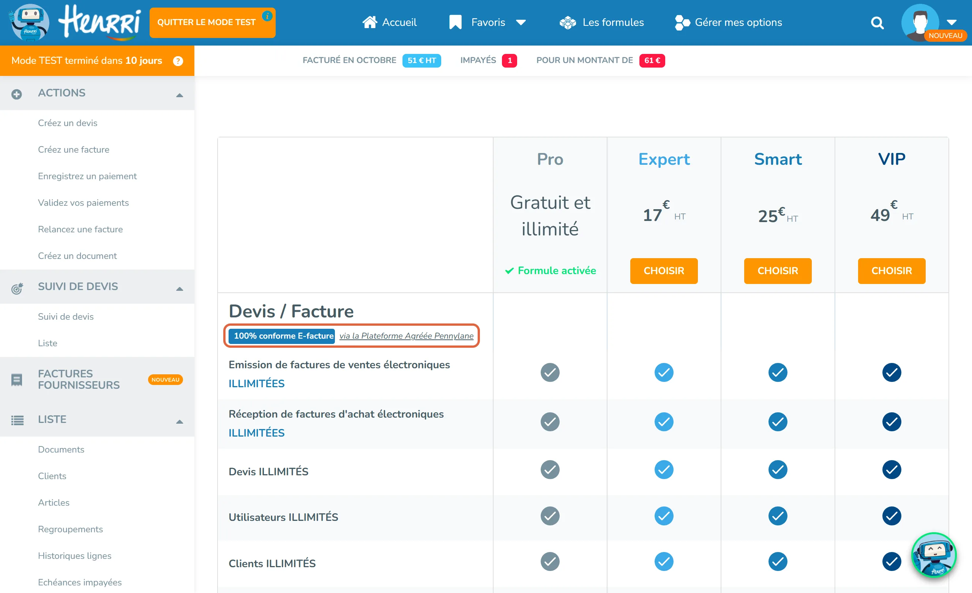Click the Henrri robot mascot logo
This screenshot has height=593, width=972.
pyautogui.click(x=29, y=22)
